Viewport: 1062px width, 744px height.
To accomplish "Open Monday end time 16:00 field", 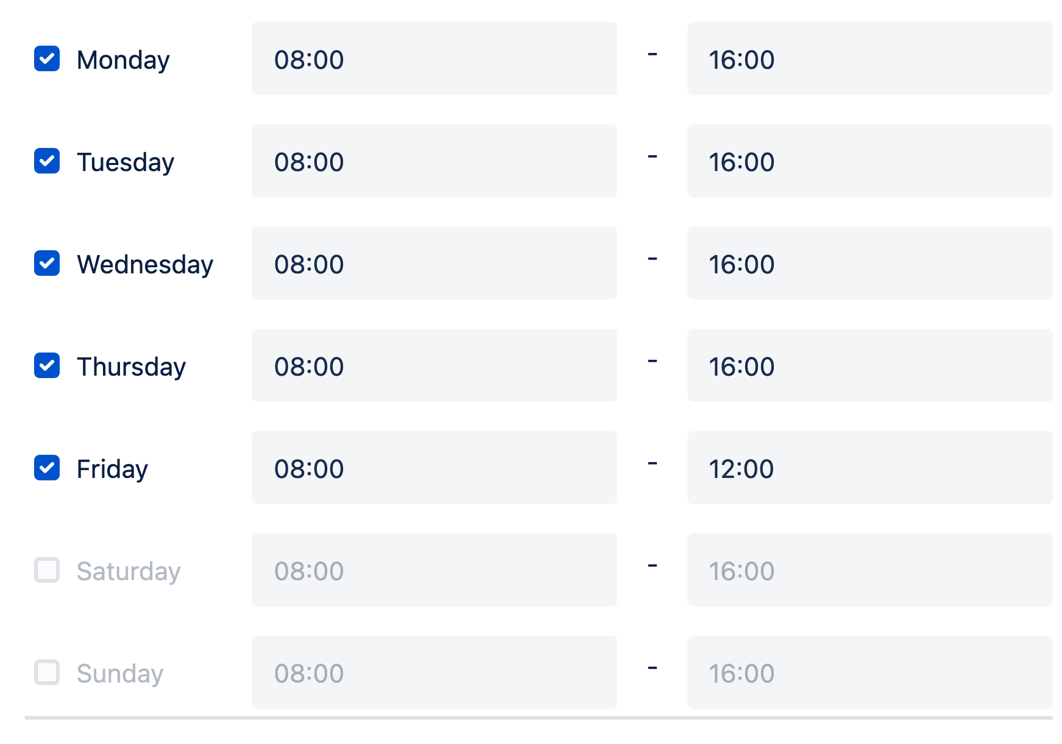I will coord(869,59).
